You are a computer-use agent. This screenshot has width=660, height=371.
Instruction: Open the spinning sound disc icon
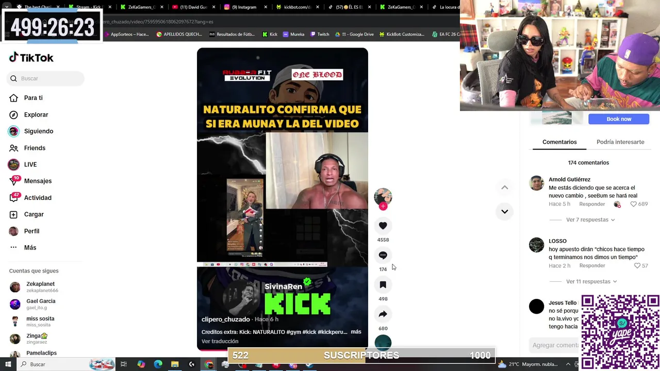coord(383,342)
